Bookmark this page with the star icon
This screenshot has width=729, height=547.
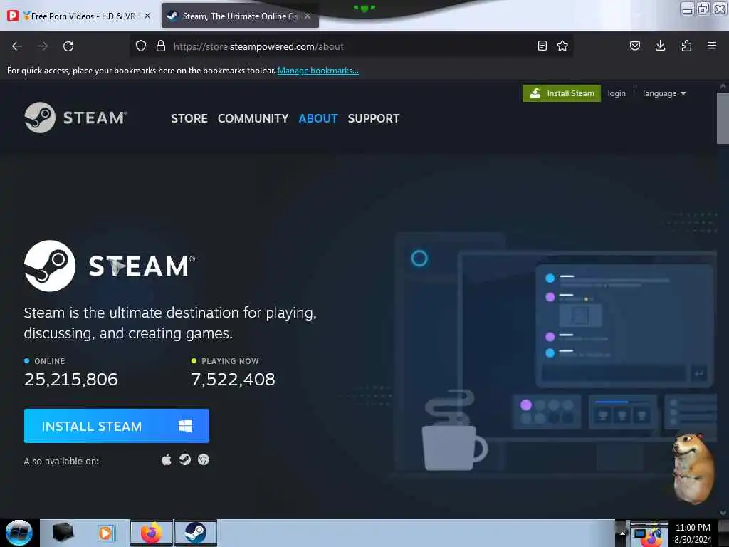[x=562, y=46]
